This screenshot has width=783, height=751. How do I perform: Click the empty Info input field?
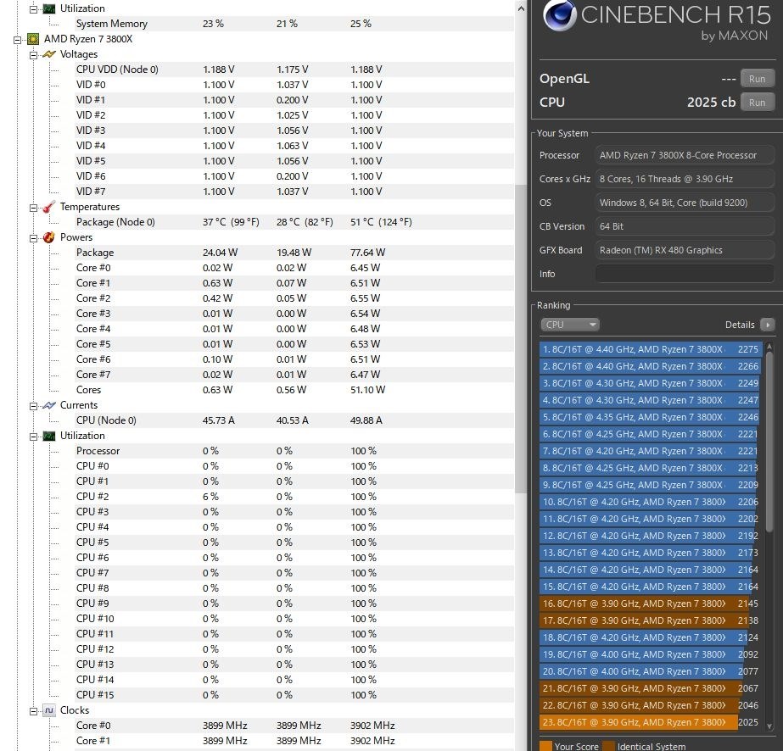pos(685,274)
